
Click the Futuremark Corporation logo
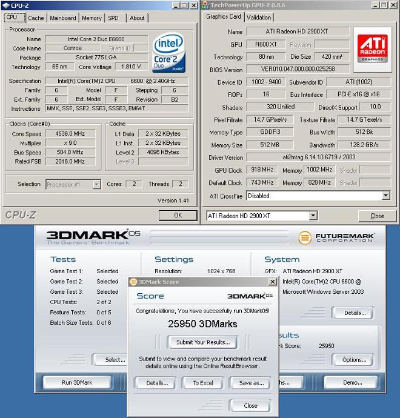[x=336, y=237]
